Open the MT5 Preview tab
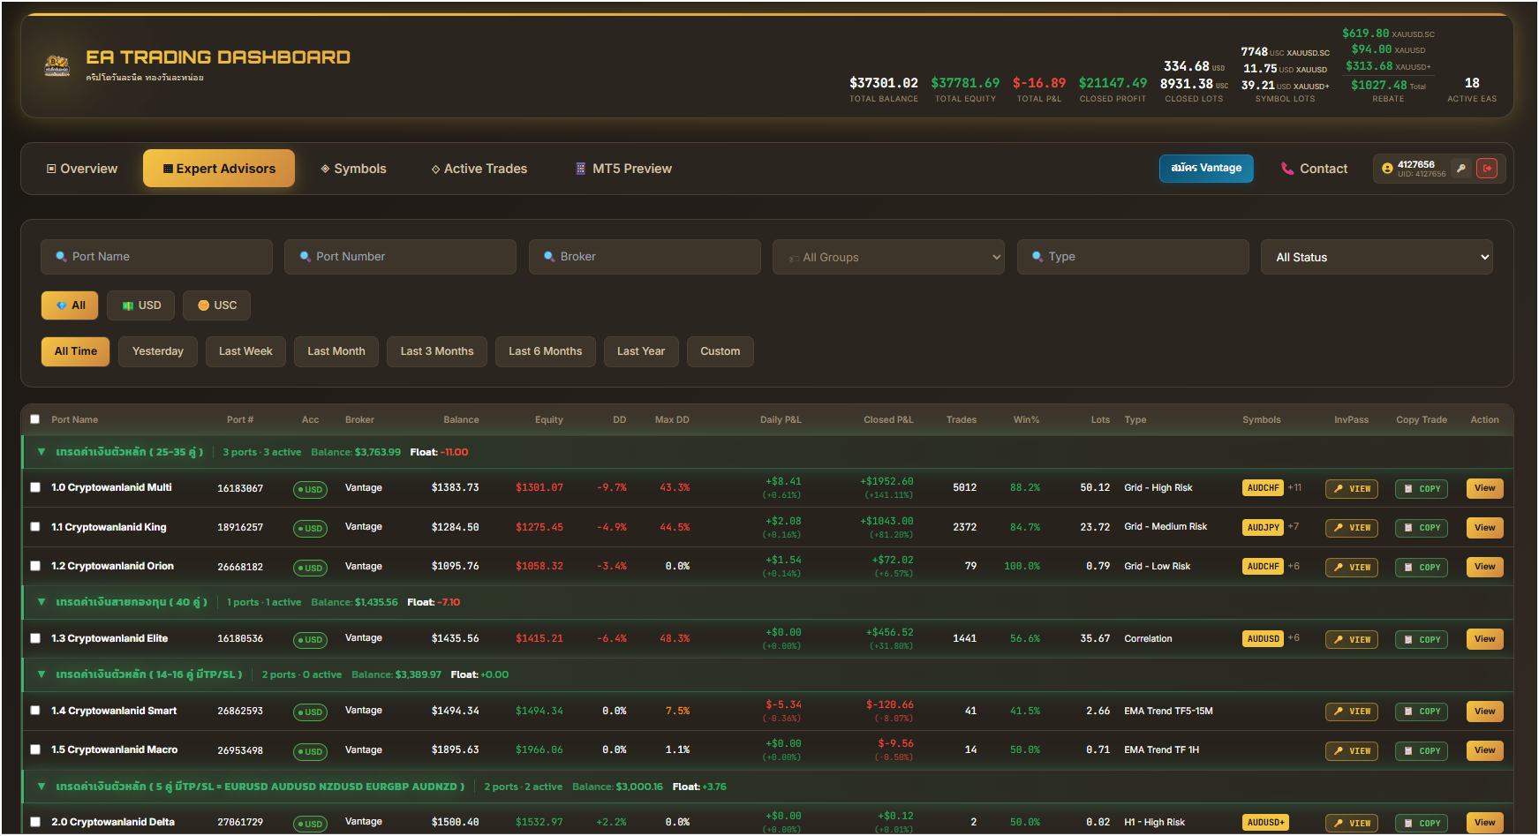 (623, 169)
